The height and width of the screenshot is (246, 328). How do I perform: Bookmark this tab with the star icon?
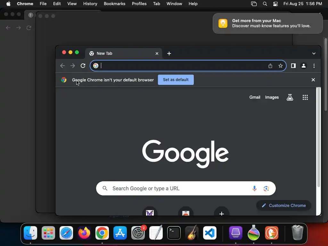(281, 66)
